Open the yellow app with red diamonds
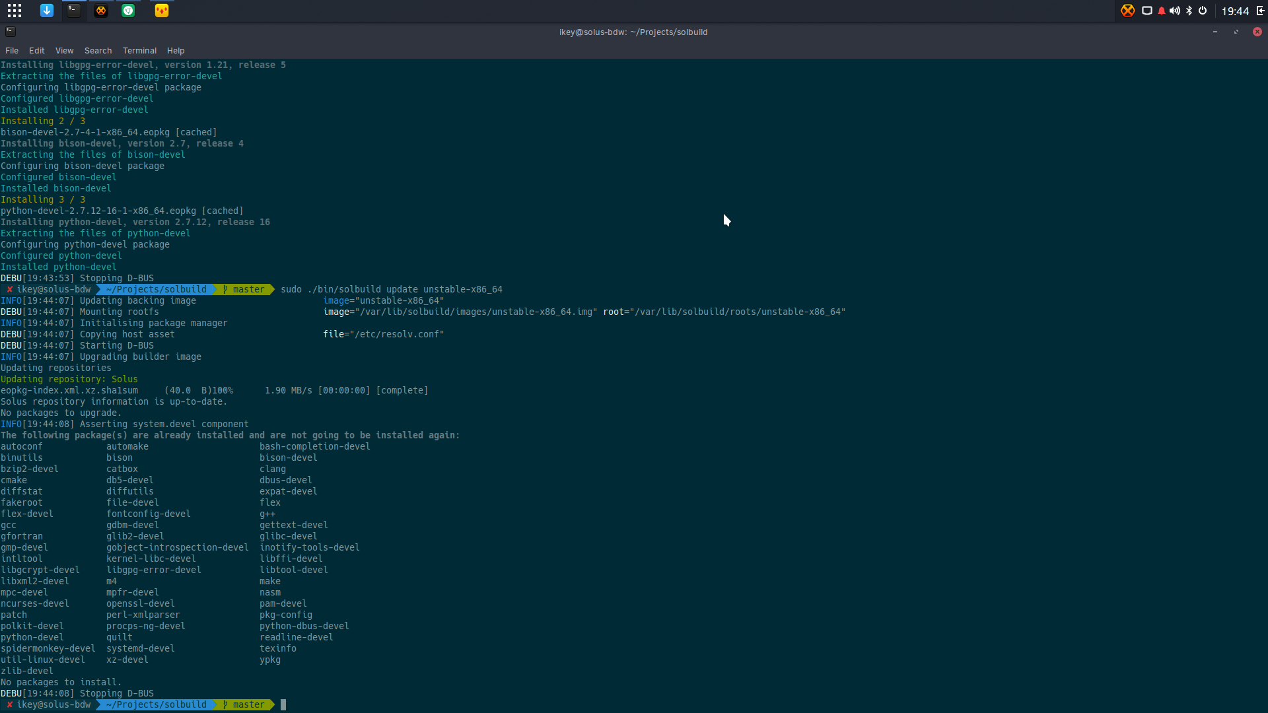1268x713 pixels. (162, 11)
